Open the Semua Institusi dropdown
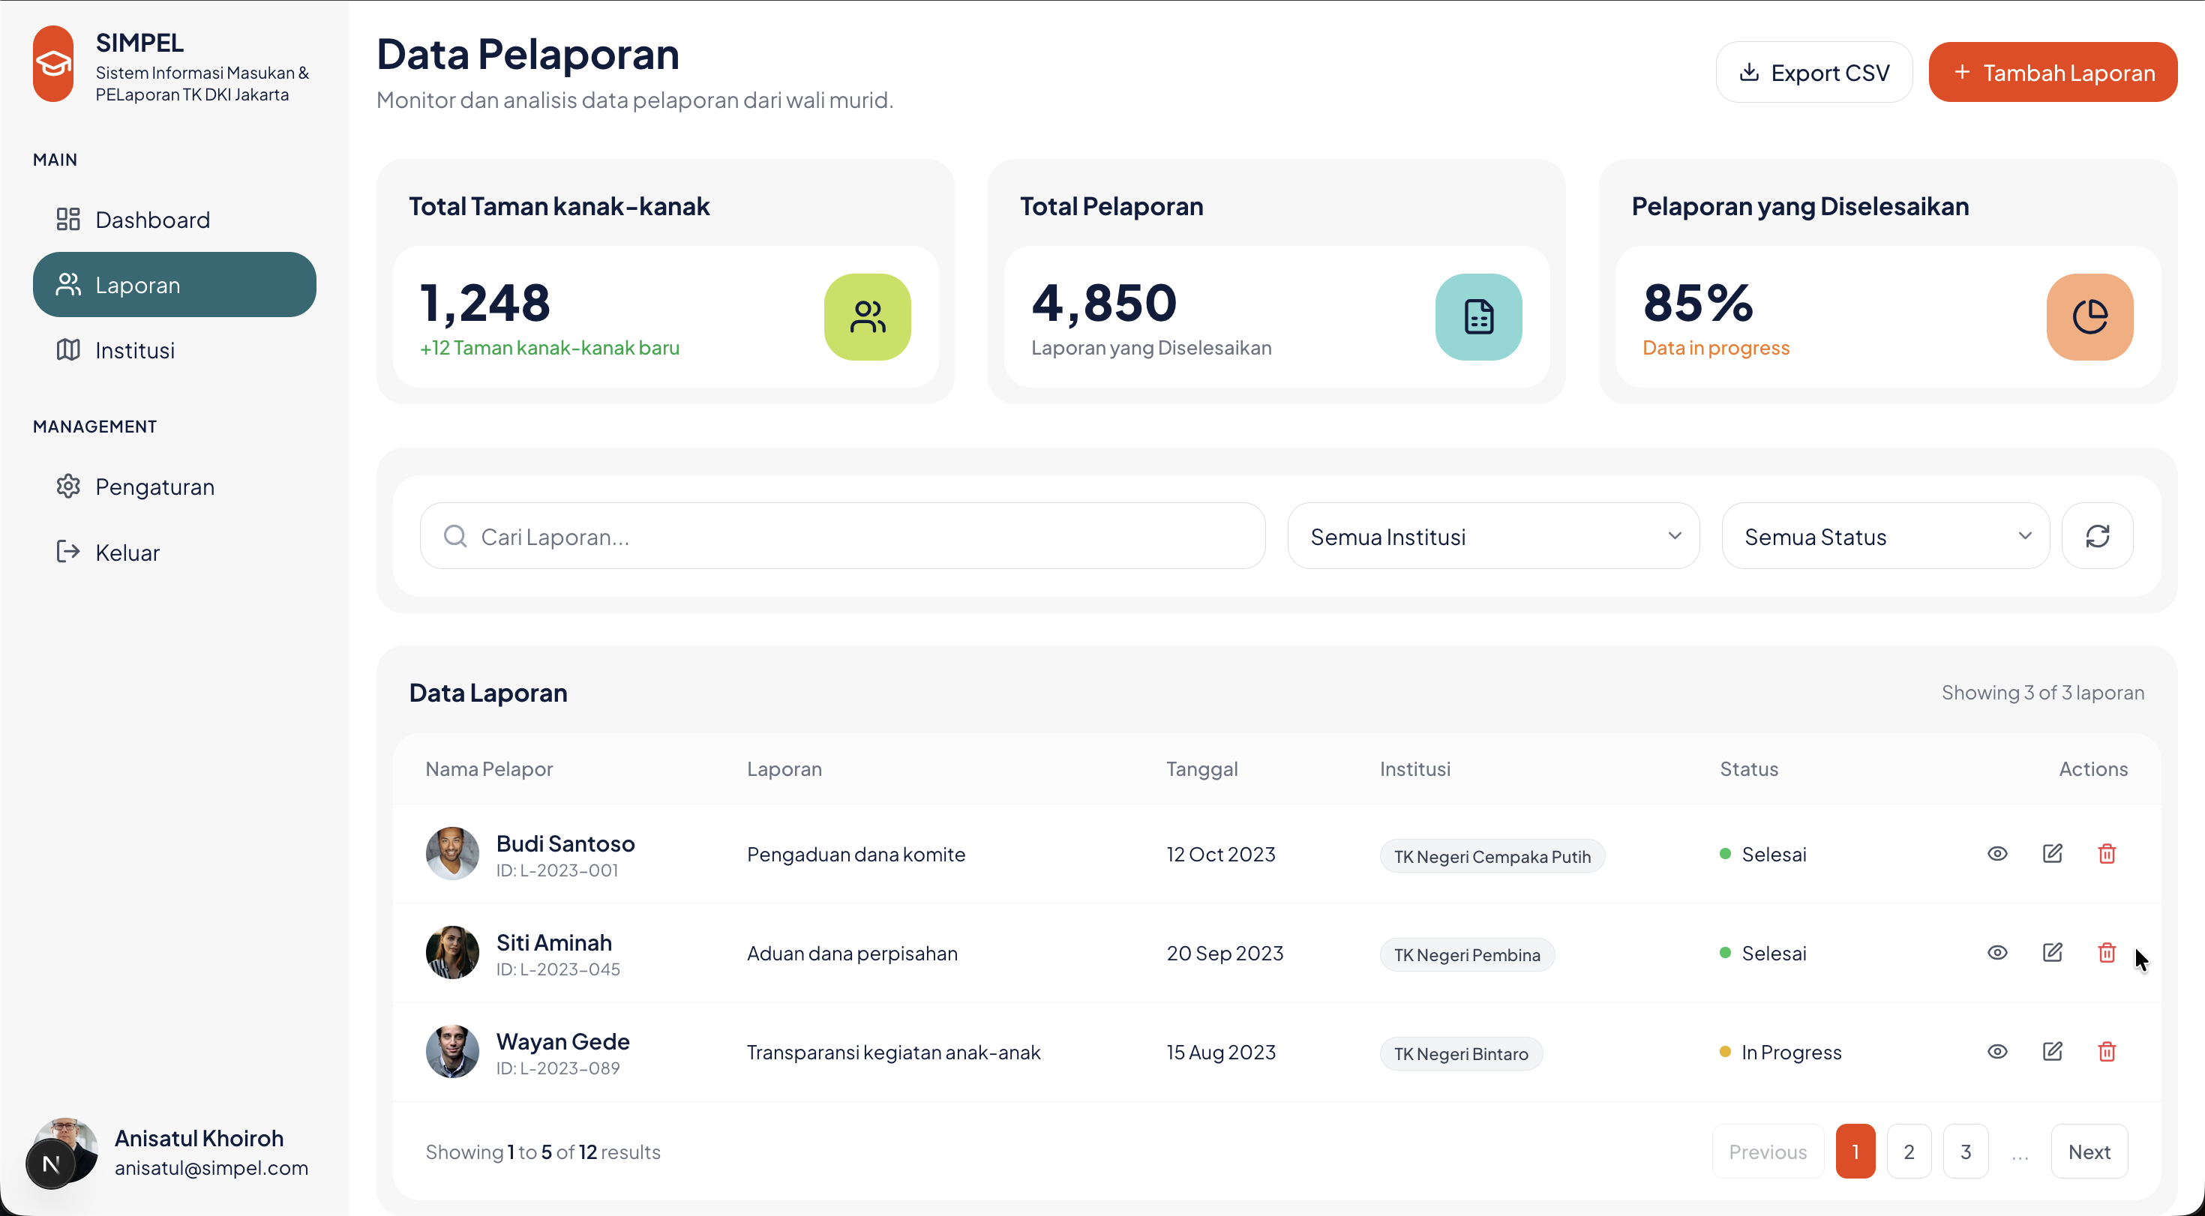This screenshot has height=1216, width=2205. tap(1492, 537)
